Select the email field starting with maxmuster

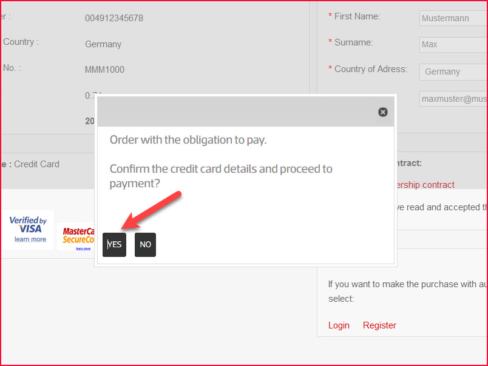click(x=453, y=98)
